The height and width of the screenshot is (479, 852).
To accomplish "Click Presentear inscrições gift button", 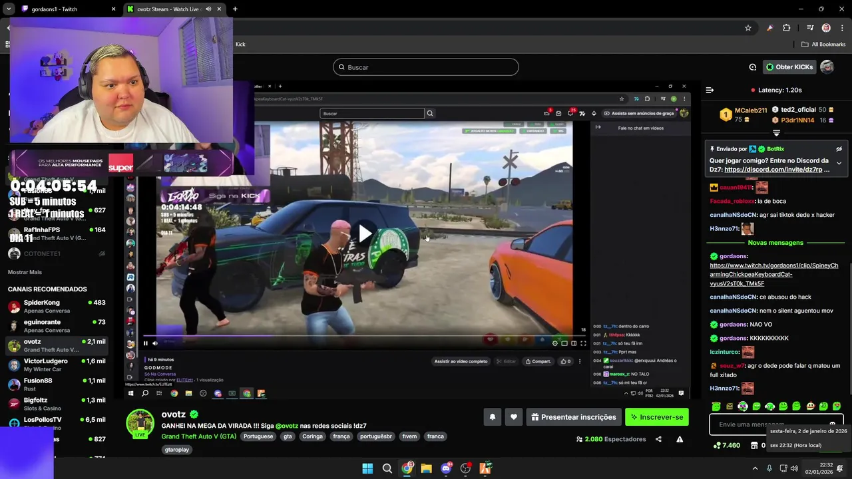I will coord(574,417).
